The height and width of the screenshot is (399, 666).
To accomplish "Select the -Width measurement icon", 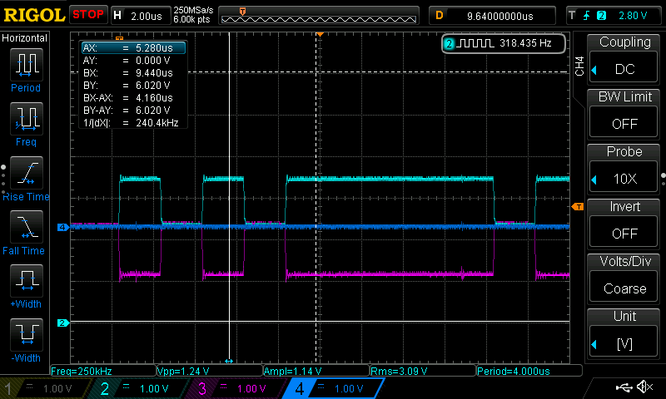I will click(27, 334).
